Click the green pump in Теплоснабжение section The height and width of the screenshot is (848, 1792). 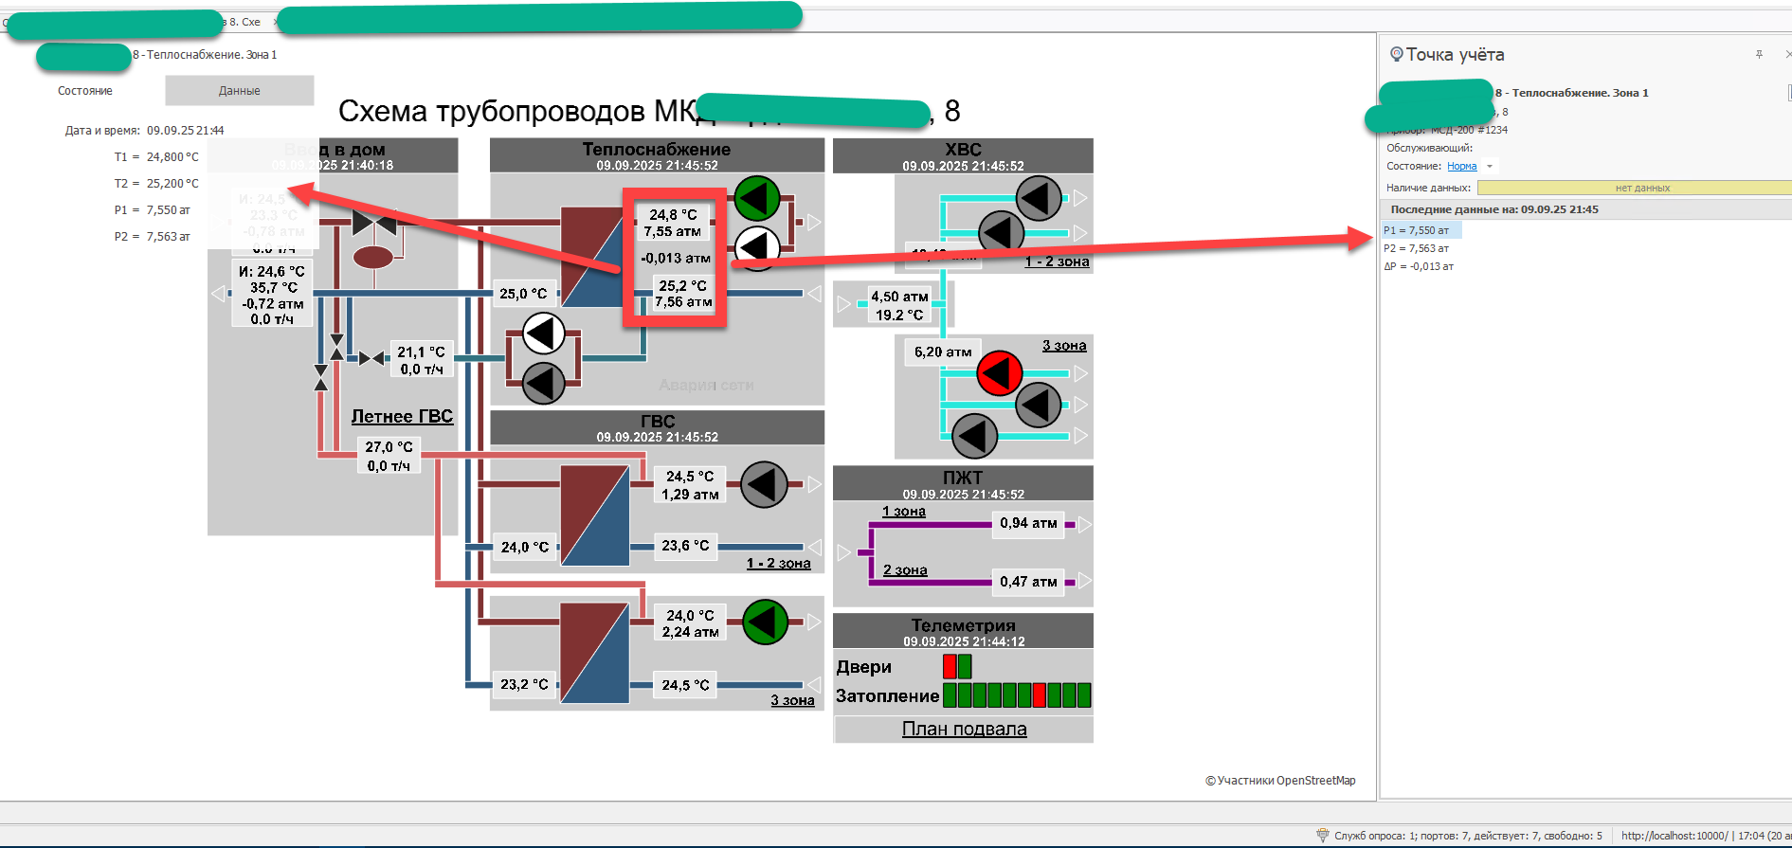756,199
